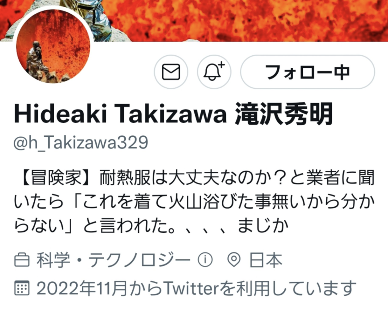View the lava header banner image

tap(194, 20)
